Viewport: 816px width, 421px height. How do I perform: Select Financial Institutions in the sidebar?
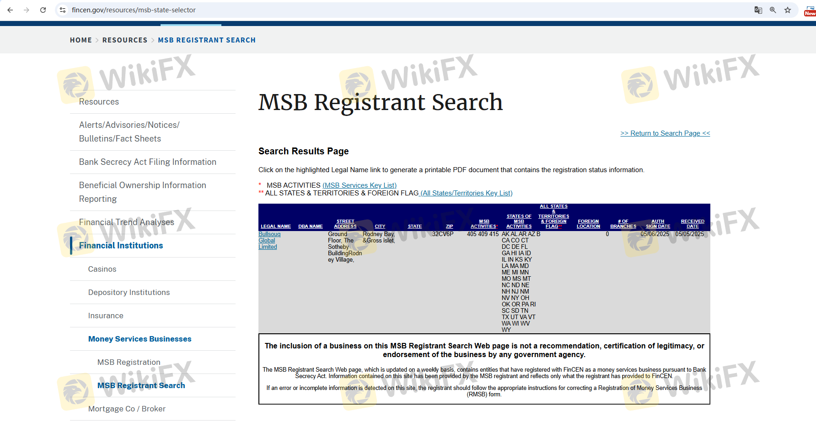click(x=121, y=246)
